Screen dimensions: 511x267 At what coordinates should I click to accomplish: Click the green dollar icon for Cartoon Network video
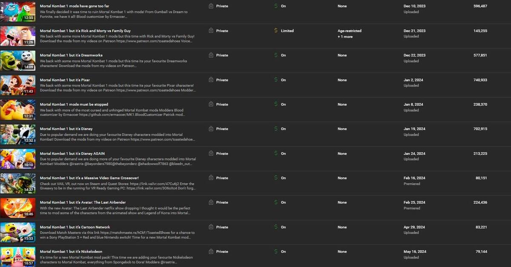pyautogui.click(x=276, y=227)
